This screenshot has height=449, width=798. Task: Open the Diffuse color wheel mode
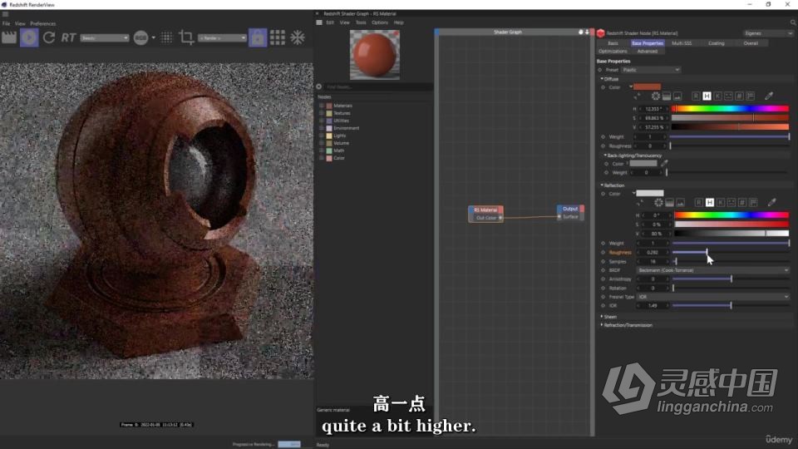pyautogui.click(x=656, y=96)
